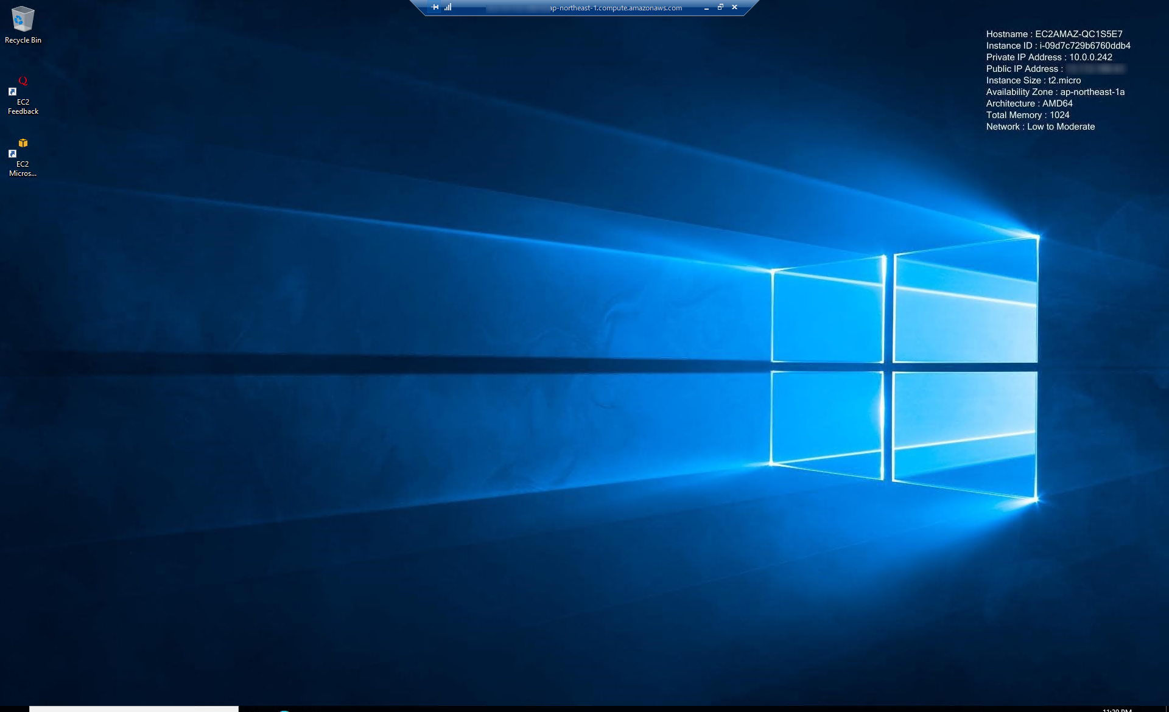Open the taskbar clock at bottom right
This screenshot has height=712, width=1169.
pyautogui.click(x=1117, y=710)
